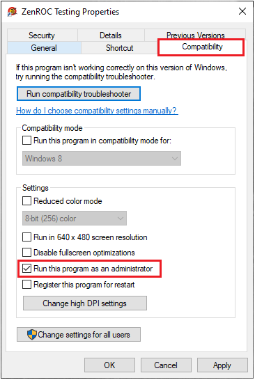Enable Run this program in compatibility mode
This screenshot has width=255, height=380.
pos(26,141)
